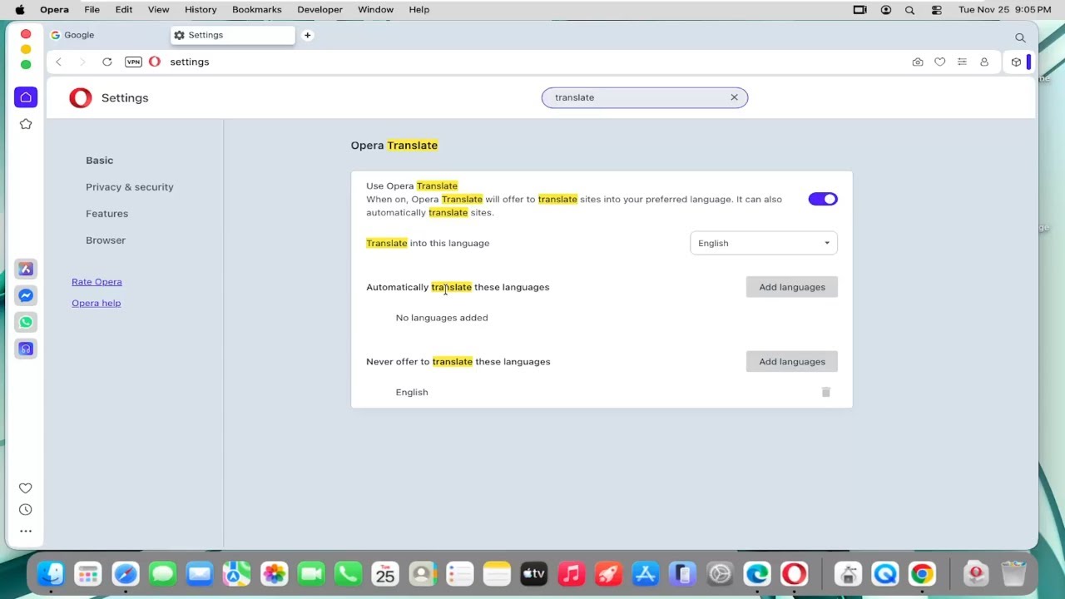
Task: Select Privacy & security settings section
Action: (x=130, y=187)
